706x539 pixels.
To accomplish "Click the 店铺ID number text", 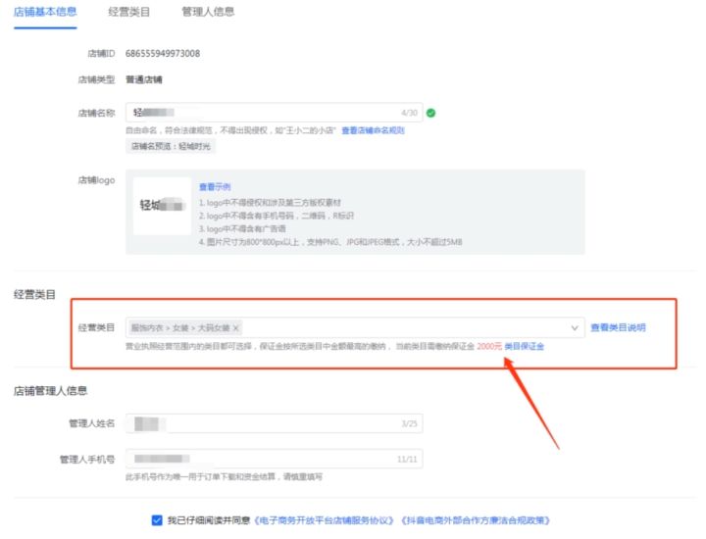I will 163,53.
